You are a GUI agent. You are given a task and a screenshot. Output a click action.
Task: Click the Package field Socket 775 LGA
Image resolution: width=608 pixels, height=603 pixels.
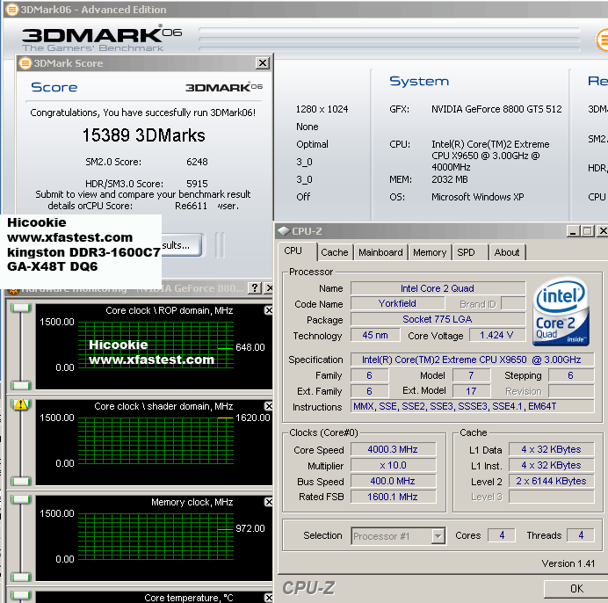[x=438, y=319]
